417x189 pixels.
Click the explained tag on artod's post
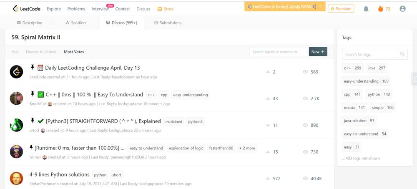173,122
